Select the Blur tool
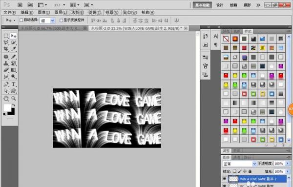 6,76
